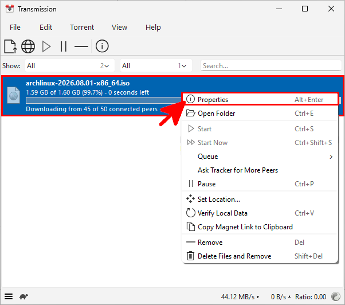Choose Ask Tracker for More Peers
Screen dimensions: 345x305
(x=260, y=170)
